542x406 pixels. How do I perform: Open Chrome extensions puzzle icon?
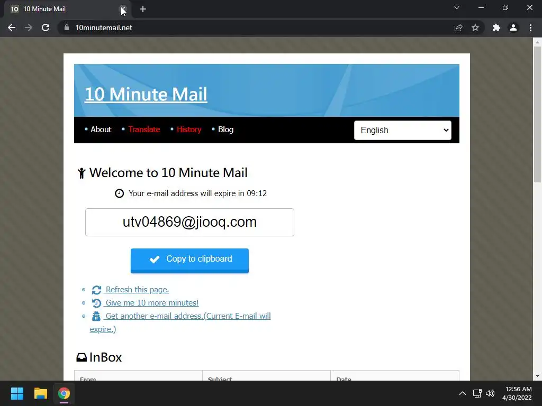point(496,27)
